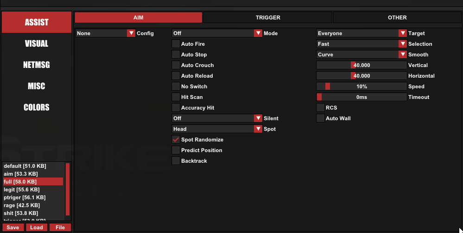The width and height of the screenshot is (463, 233).
Task: Expand the Mode dropdown
Action: coord(217,33)
